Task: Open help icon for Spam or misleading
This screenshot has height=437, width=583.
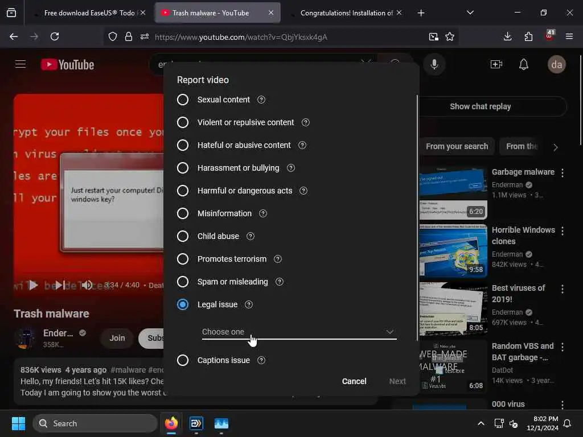Action: pos(279,282)
